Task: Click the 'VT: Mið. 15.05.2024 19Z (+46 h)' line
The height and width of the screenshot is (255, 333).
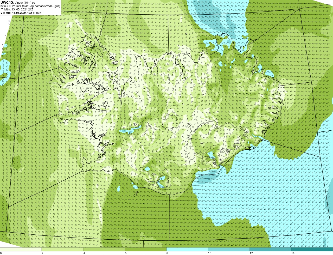Action: click(x=21, y=13)
